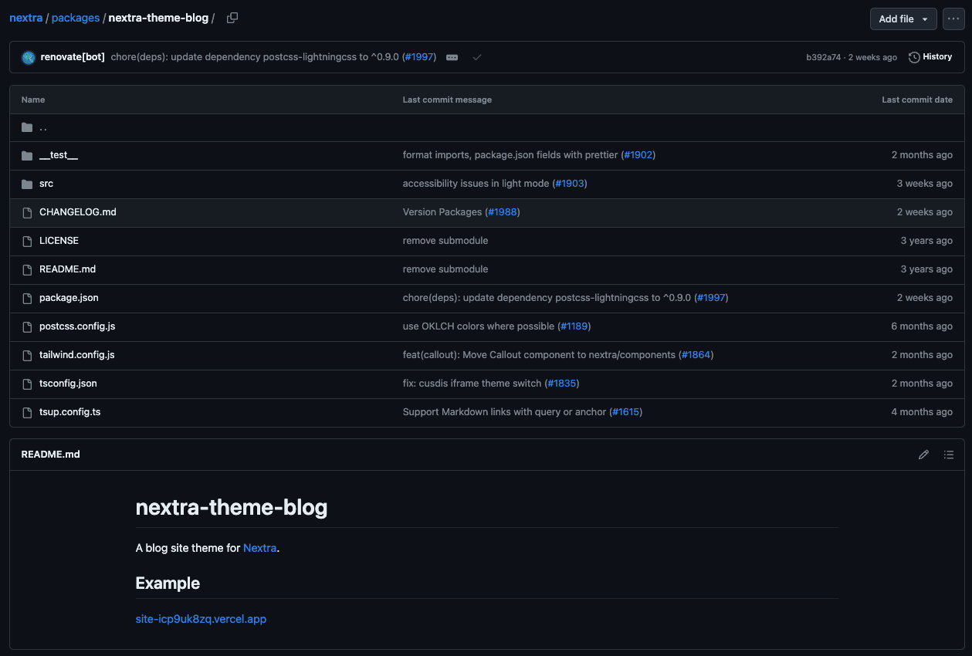Open PR #1997 in package.json row
The width and height of the screenshot is (972, 656).
[x=711, y=298]
